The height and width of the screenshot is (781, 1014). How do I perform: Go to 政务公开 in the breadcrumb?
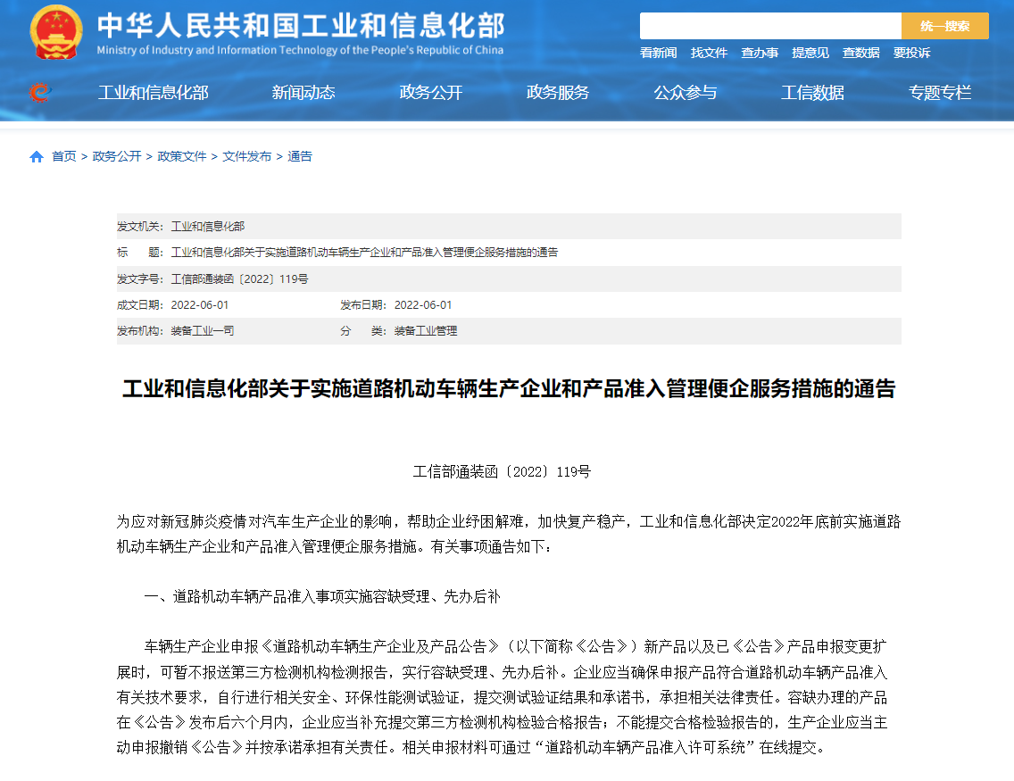pos(117,156)
